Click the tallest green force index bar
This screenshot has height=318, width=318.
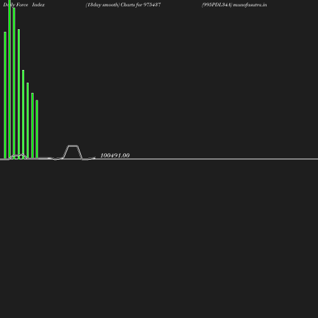click(10, 79)
